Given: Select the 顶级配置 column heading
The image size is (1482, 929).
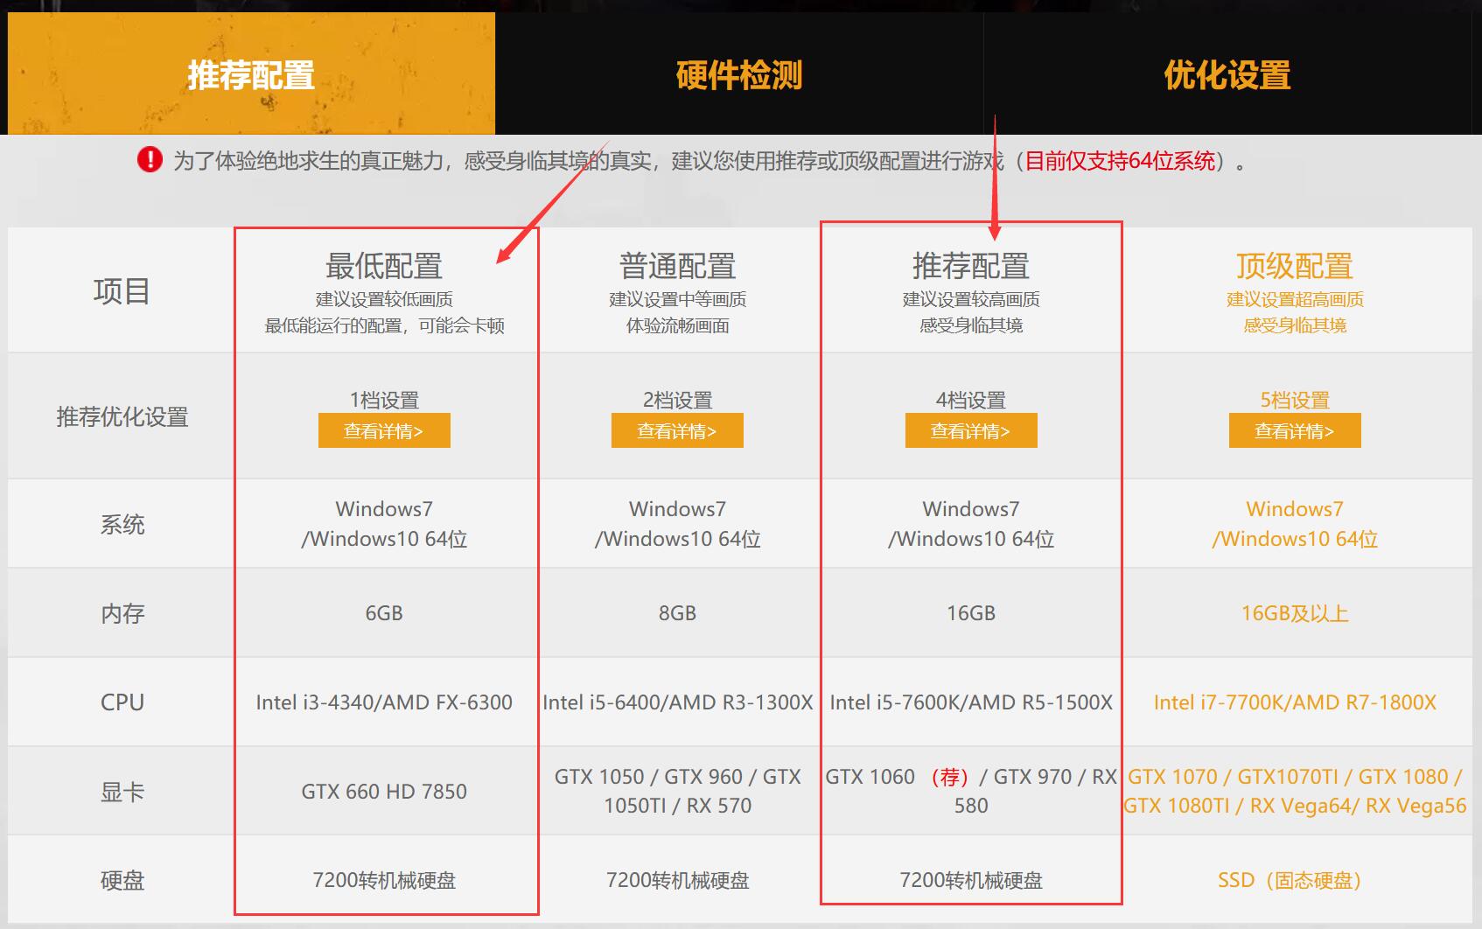Looking at the screenshot, I should click(x=1295, y=266).
